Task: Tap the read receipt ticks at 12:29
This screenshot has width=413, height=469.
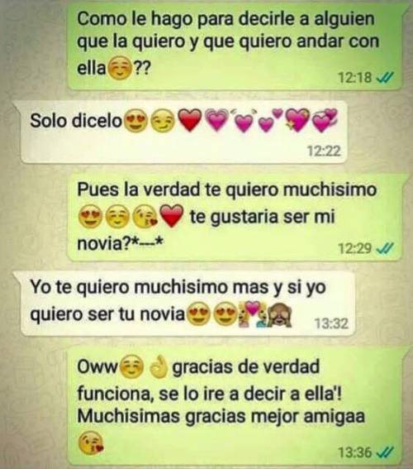Action: 385,248
